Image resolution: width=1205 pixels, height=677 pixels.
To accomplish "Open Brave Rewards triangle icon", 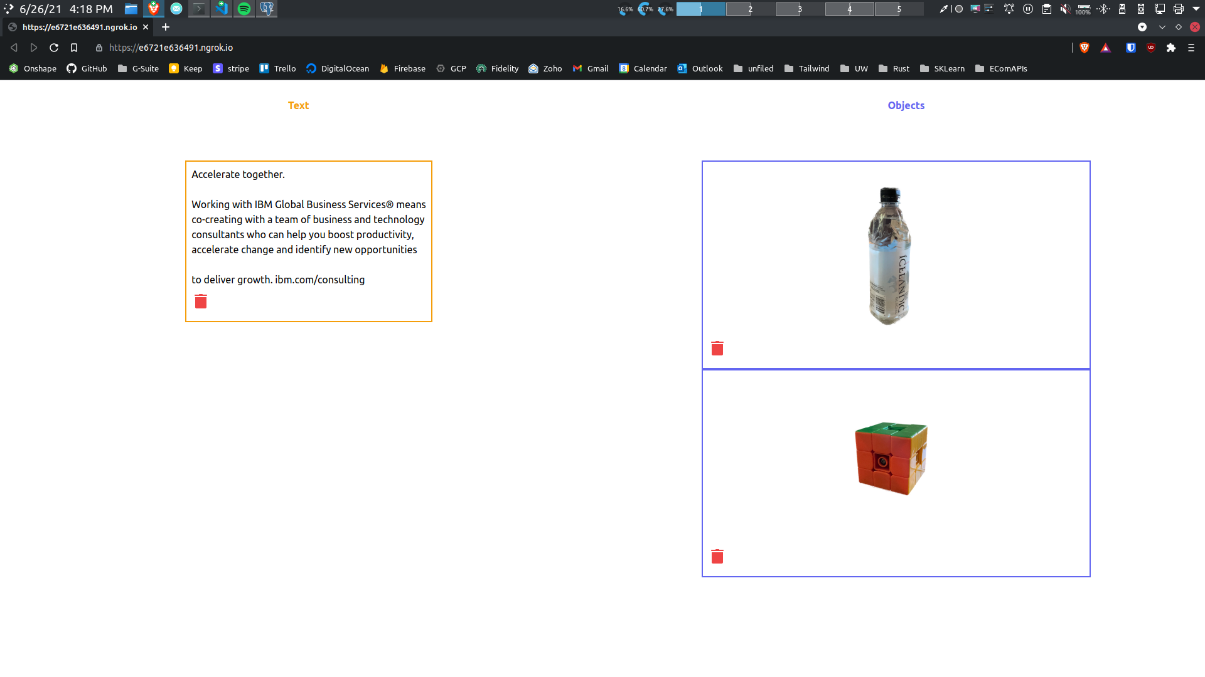I will (1106, 48).
